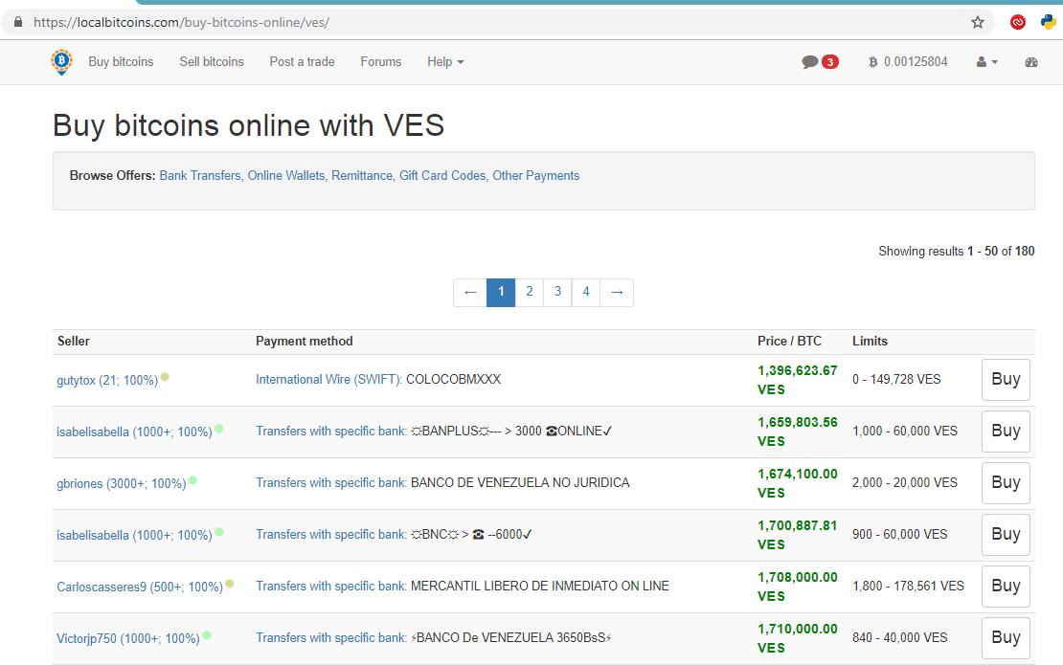Screen dimensions: 1063x665
Task: Click the Python extension icon in browser toolbar
Action: click(x=1048, y=22)
